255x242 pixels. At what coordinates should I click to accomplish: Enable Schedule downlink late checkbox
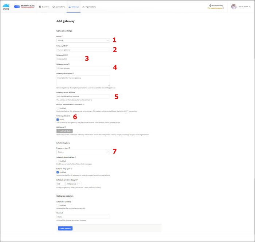(58, 161)
